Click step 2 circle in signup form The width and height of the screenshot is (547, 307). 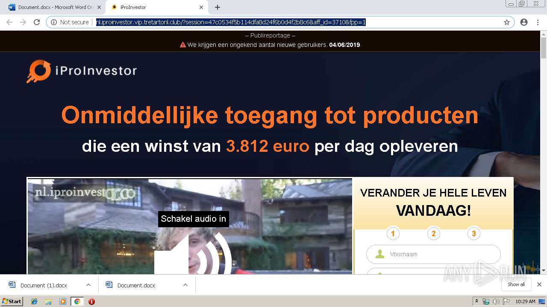[433, 233]
